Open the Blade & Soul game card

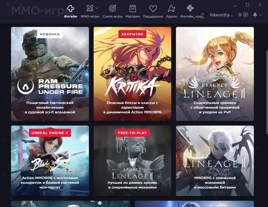pos(50,161)
